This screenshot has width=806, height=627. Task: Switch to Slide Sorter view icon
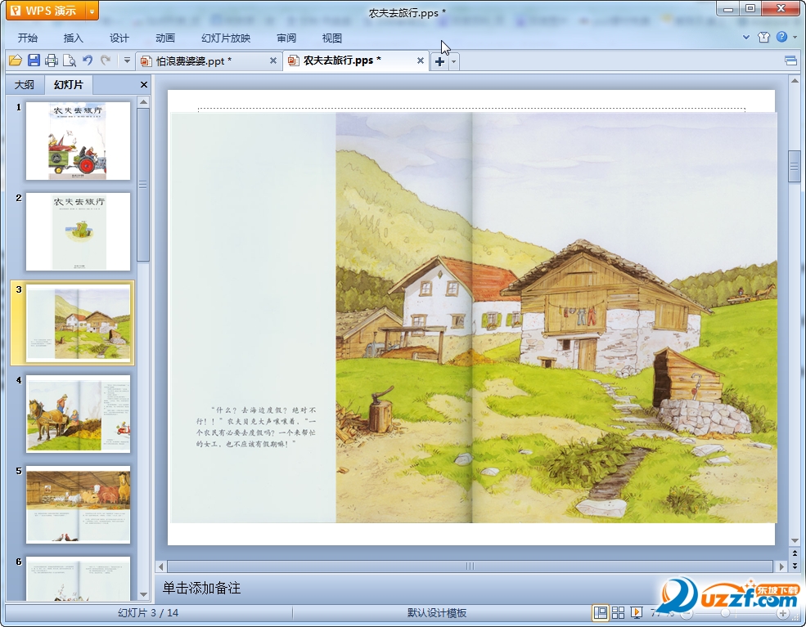point(618,612)
